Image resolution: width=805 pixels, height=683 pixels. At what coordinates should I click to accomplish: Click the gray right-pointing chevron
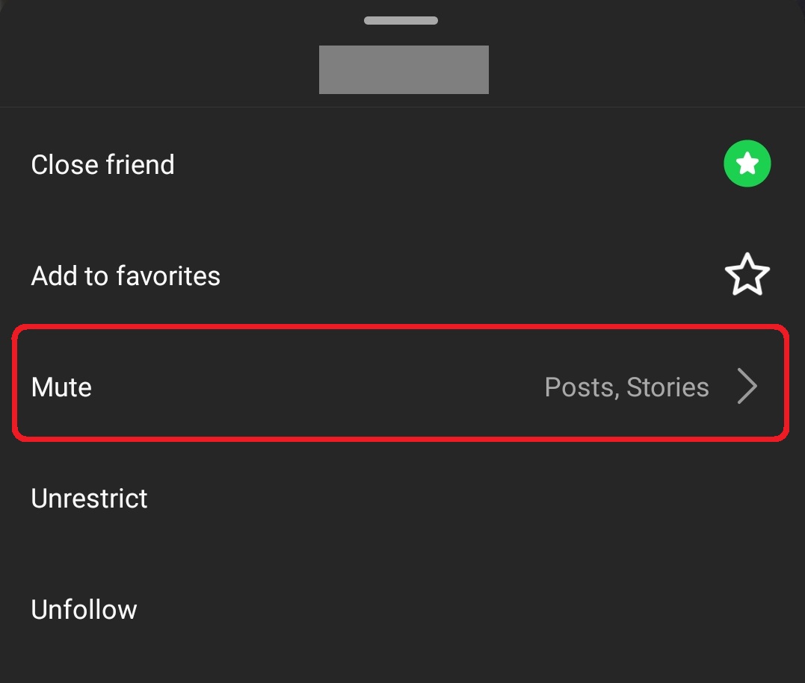747,386
